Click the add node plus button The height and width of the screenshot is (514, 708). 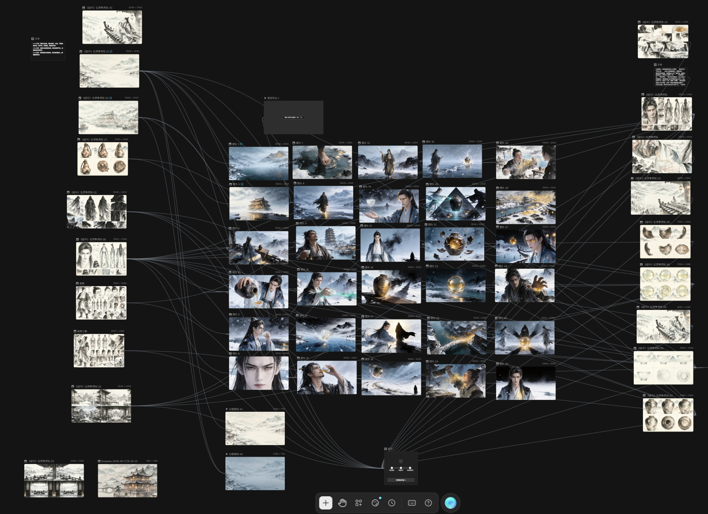pyautogui.click(x=326, y=503)
